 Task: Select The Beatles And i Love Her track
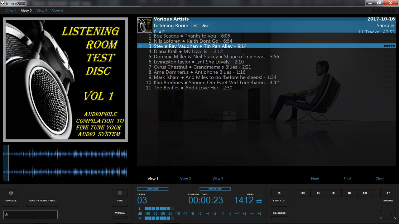point(267,88)
